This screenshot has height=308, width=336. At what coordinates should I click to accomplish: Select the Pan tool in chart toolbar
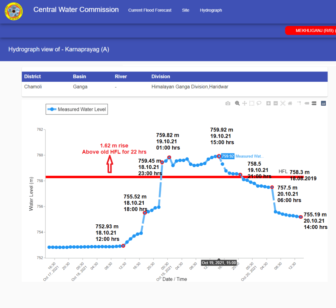(x=244, y=103)
